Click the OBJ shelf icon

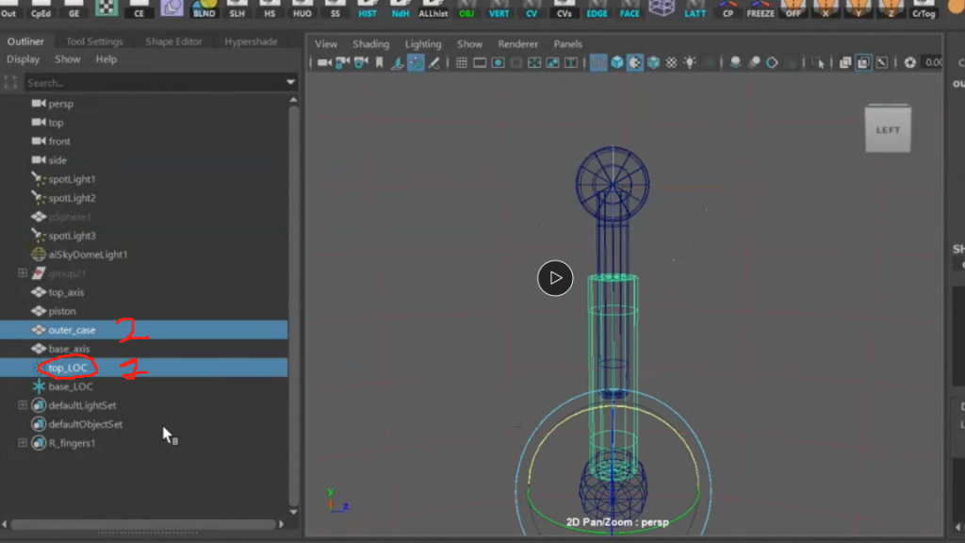point(466,8)
